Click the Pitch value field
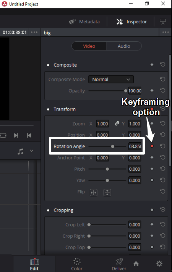The height and width of the screenshot is (272, 172). 135,169
